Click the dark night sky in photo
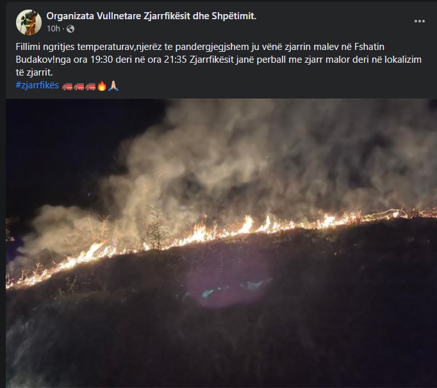This screenshot has height=388, width=437. pos(70,150)
